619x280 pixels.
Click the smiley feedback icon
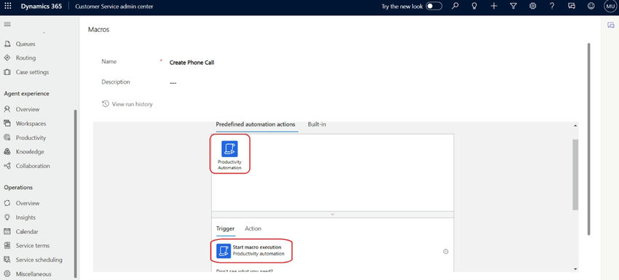click(x=591, y=7)
